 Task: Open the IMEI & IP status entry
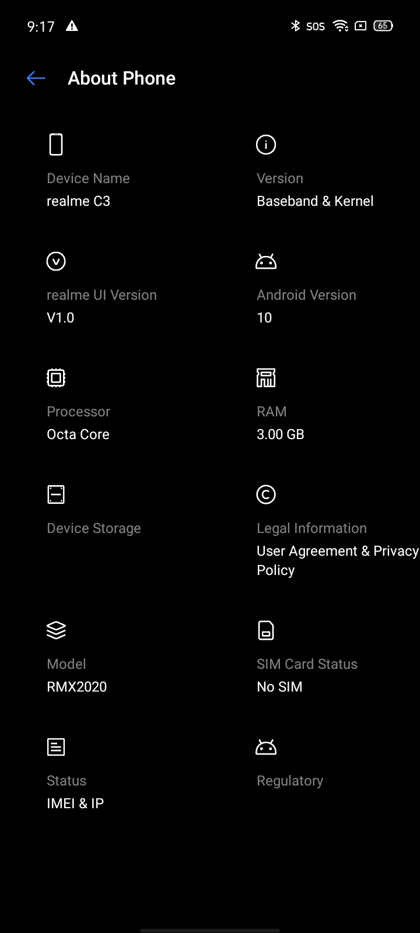click(x=75, y=804)
